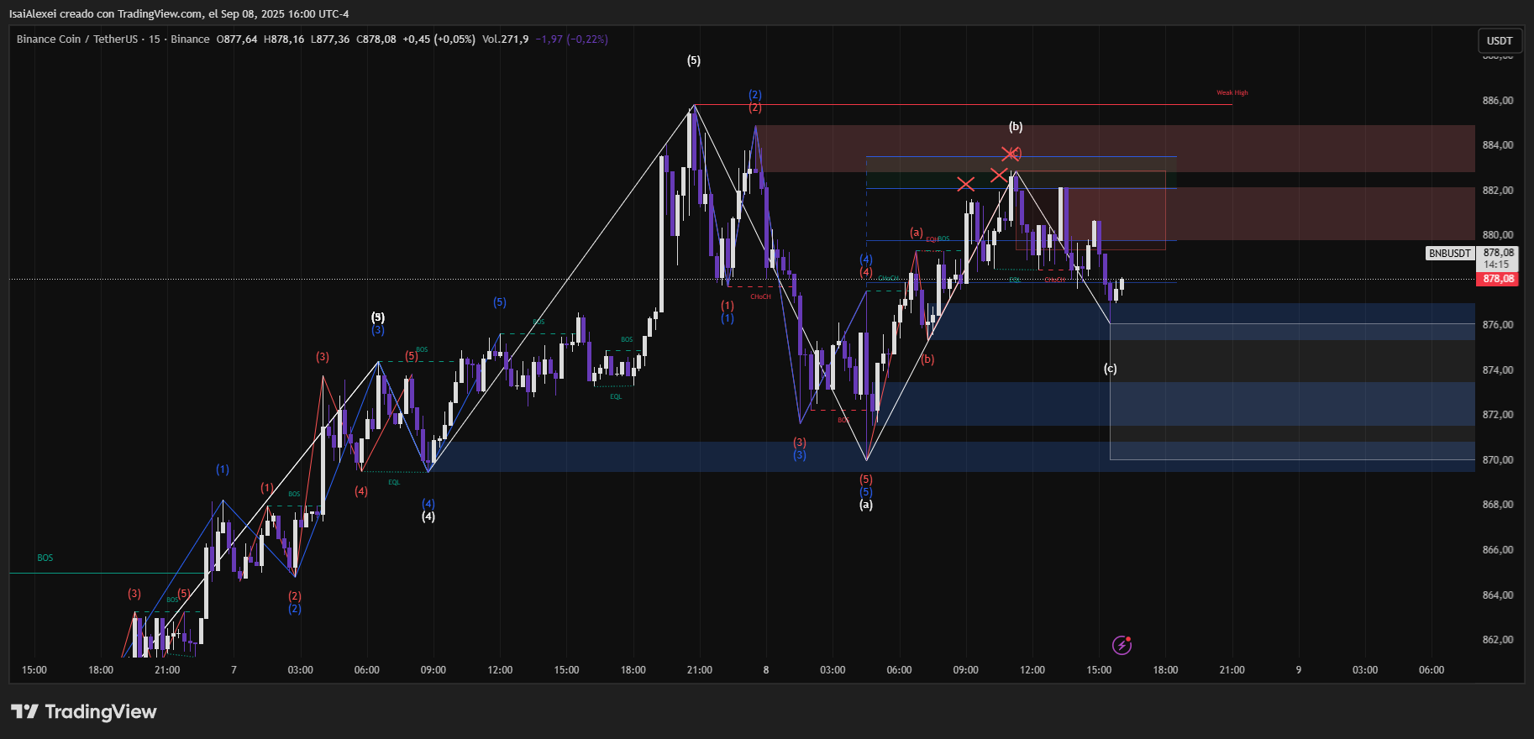Click the 15 interval in the chart header
This screenshot has width=1534, height=739.
pos(155,39)
